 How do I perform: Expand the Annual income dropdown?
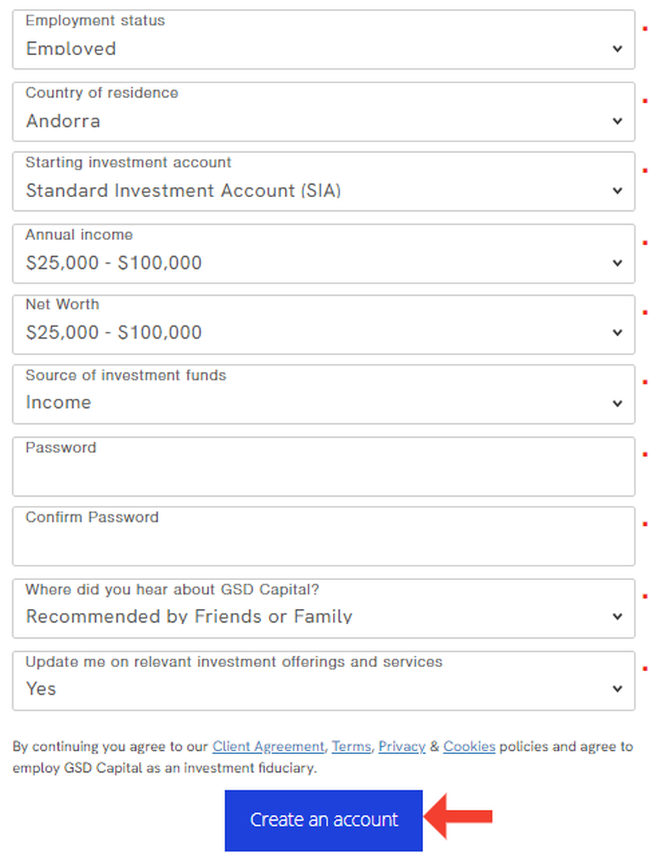(x=323, y=254)
